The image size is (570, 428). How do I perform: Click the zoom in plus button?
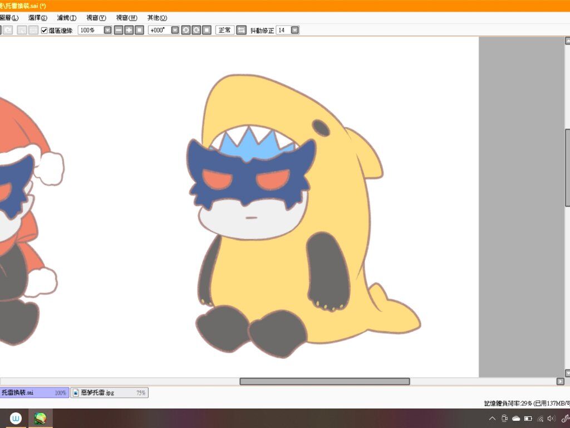[x=129, y=30]
